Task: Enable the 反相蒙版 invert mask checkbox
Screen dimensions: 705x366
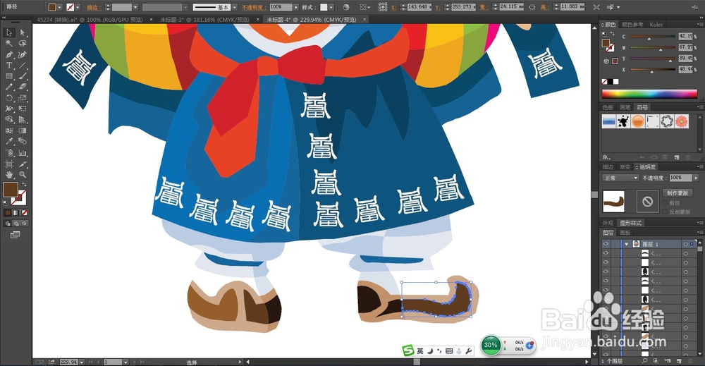Action: (x=665, y=212)
